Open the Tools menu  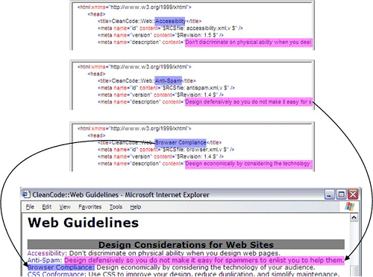[116, 207]
